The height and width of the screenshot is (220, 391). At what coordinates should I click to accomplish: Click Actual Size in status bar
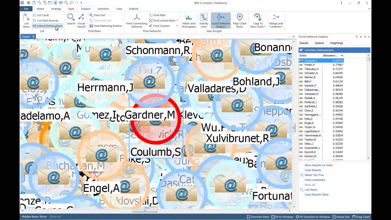pos(341,217)
